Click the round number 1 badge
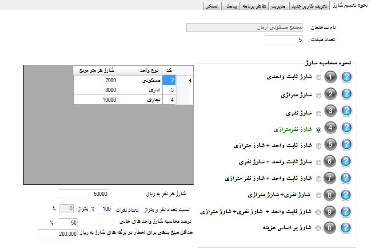Viewport: 371px width, 249px height. (x=330, y=77)
